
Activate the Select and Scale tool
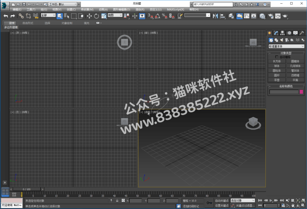point(103,16)
